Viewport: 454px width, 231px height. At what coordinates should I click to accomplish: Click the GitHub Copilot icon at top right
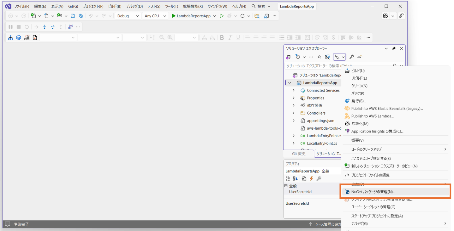[x=385, y=16]
